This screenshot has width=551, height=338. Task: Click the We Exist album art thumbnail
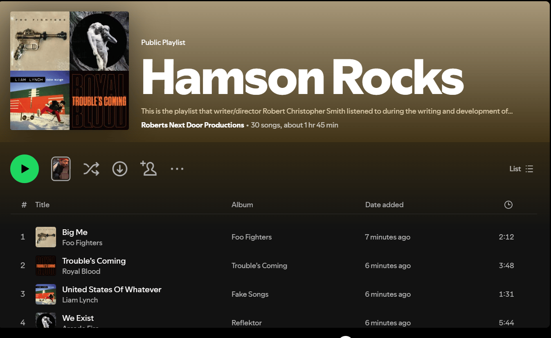(x=46, y=320)
